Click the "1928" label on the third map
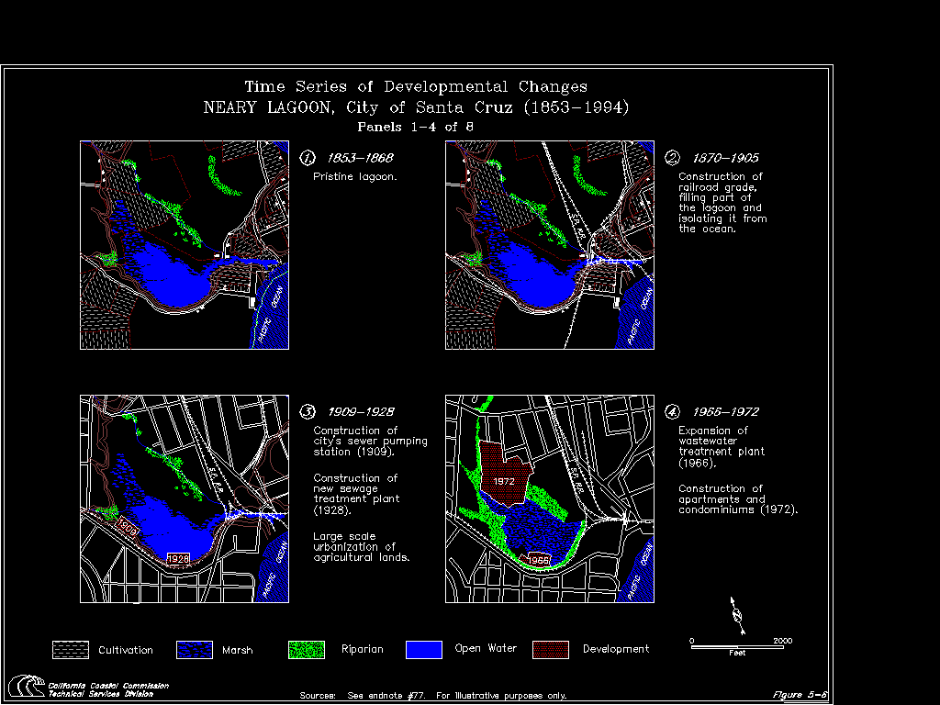Image resolution: width=940 pixels, height=705 pixels. 178,559
